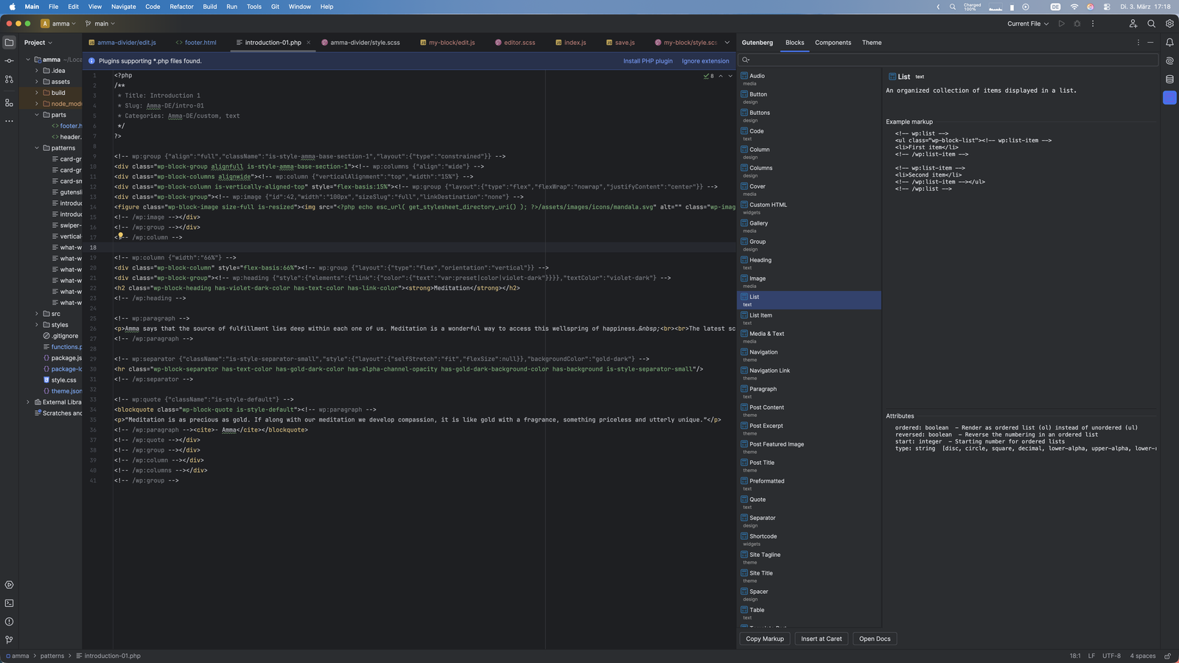This screenshot has height=663, width=1179.
Task: Open the Services tool window icon
Action: [9, 585]
